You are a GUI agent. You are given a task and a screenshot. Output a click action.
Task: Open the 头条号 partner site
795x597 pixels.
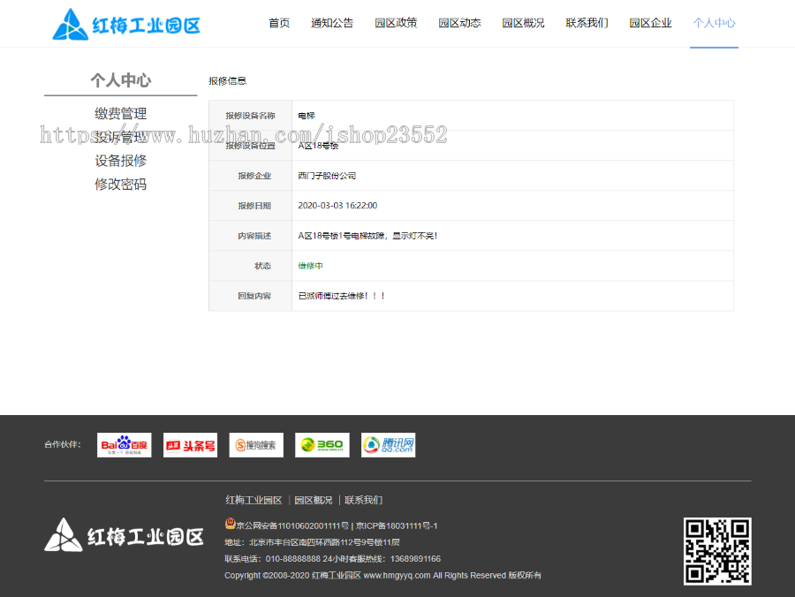click(x=190, y=444)
